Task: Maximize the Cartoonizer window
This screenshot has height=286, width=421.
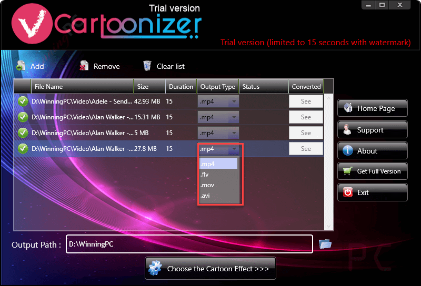Action: (382, 5)
